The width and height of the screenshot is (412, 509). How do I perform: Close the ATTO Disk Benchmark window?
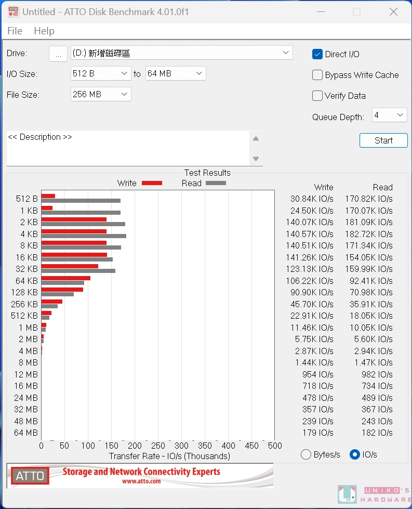coord(393,11)
